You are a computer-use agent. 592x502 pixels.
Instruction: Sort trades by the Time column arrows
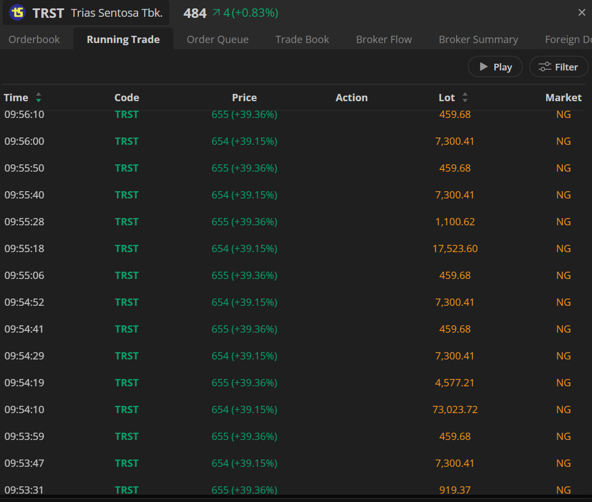39,98
